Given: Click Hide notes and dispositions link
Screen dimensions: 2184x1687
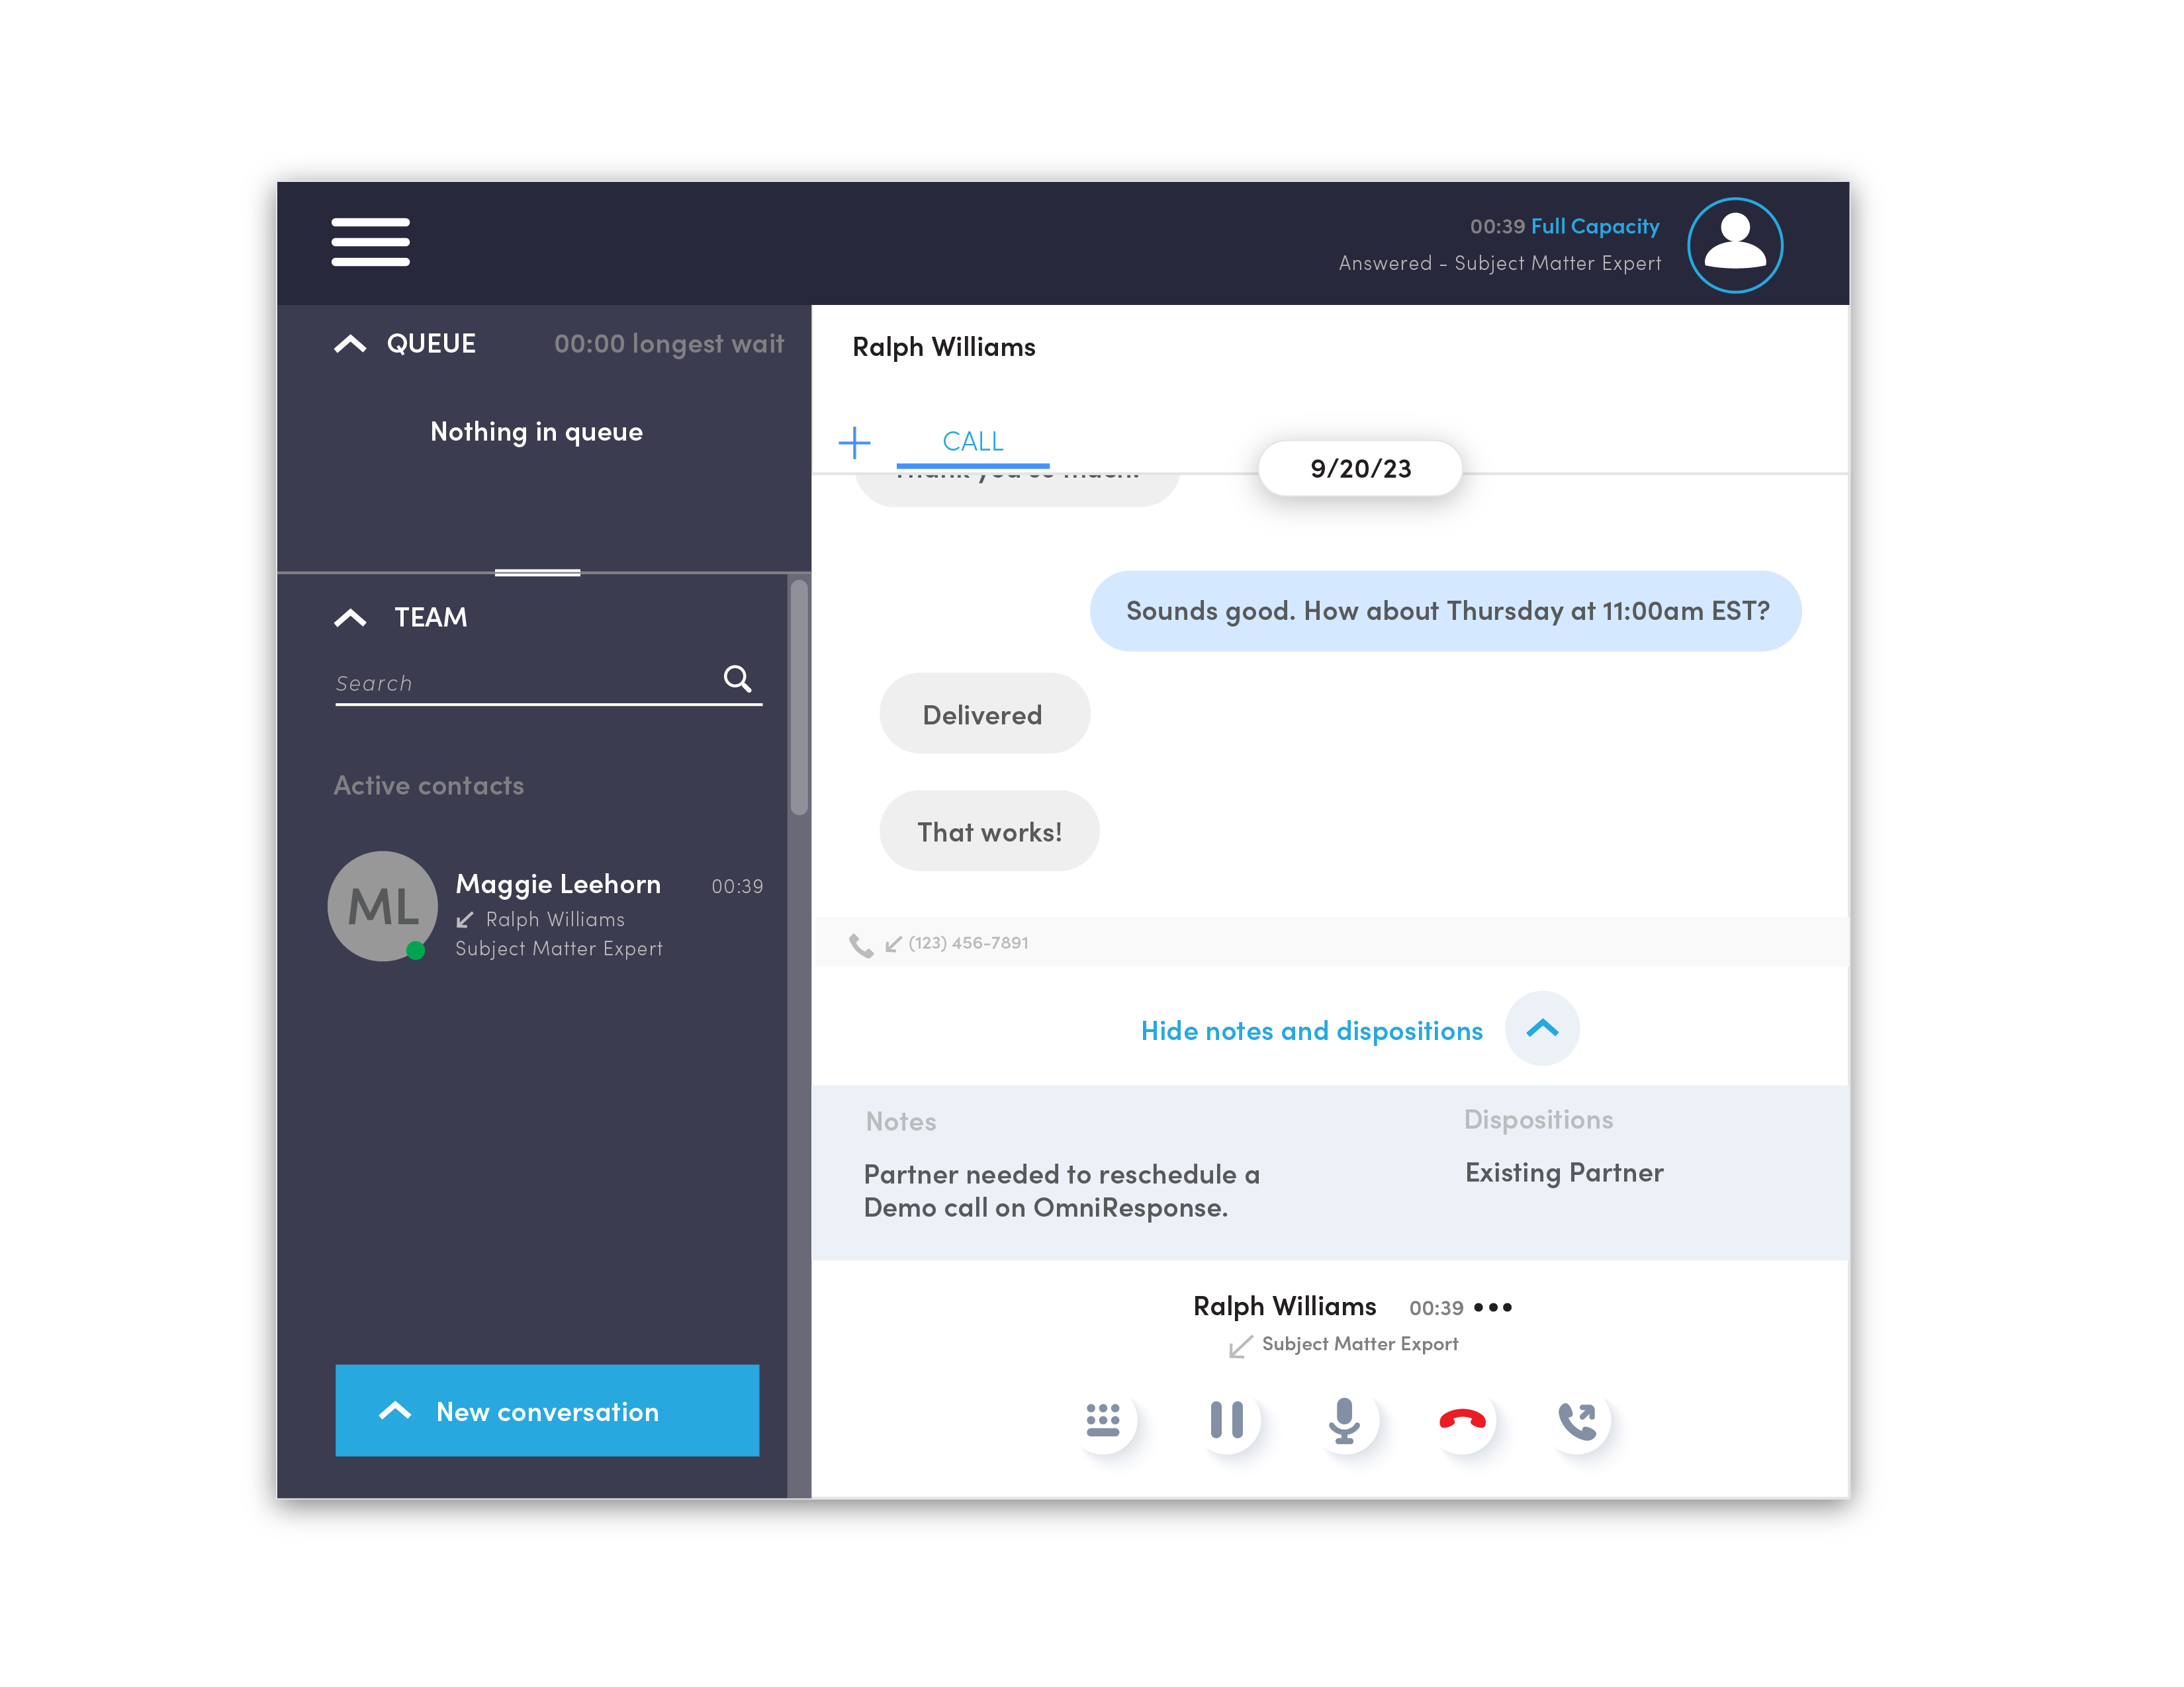Looking at the screenshot, I should point(1311,1030).
